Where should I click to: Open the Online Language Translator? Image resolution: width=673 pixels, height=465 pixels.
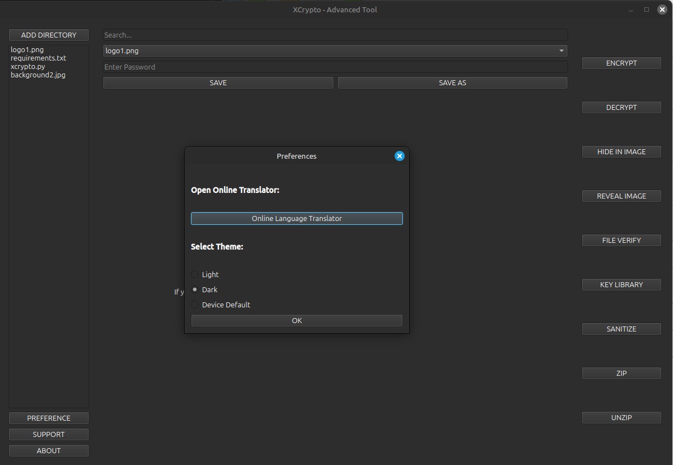point(296,218)
